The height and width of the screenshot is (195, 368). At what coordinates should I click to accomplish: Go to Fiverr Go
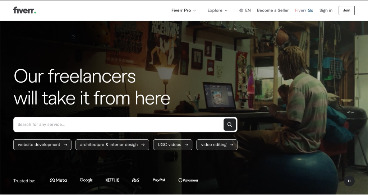tap(304, 10)
